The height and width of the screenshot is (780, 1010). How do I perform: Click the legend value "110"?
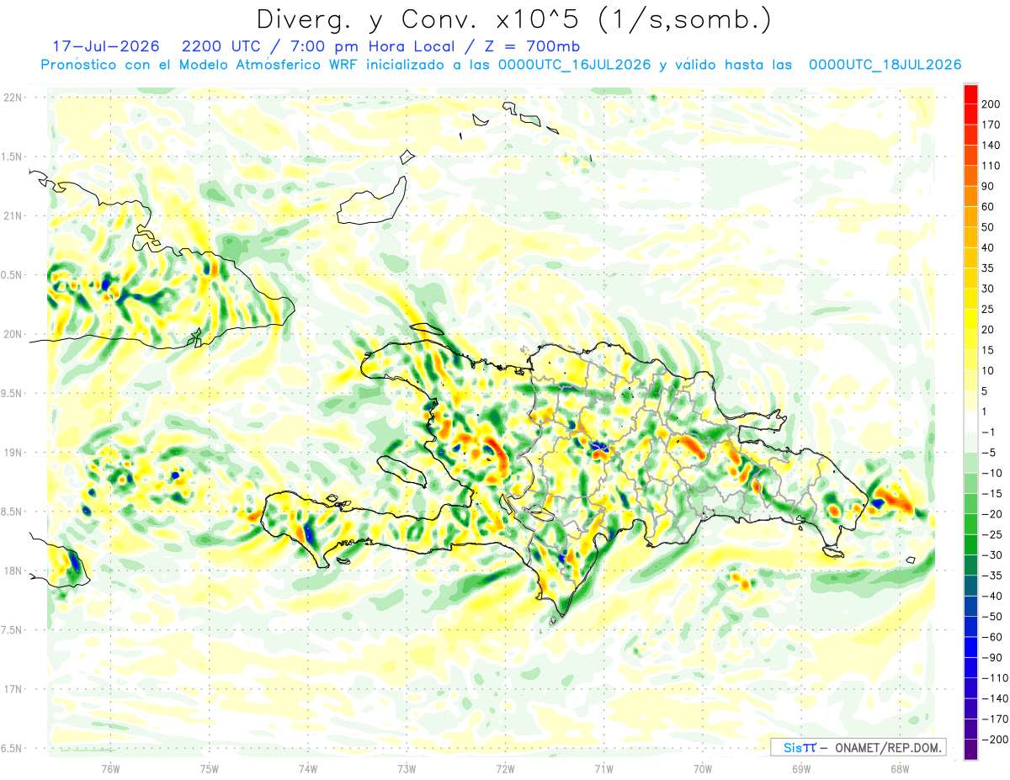pyautogui.click(x=991, y=166)
